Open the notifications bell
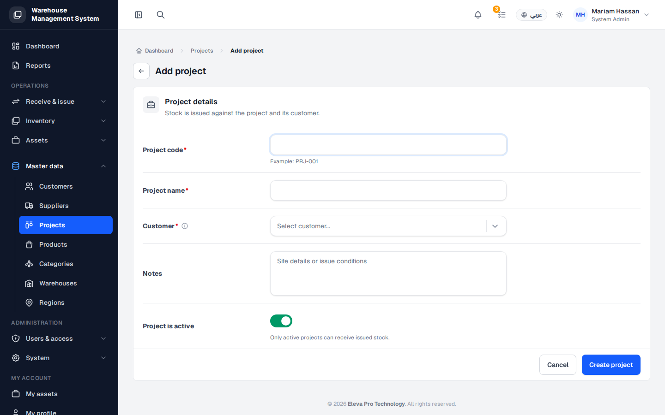The image size is (665, 415). coord(478,15)
